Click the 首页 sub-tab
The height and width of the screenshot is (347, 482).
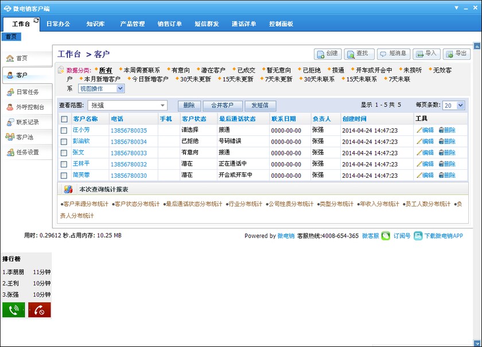pyautogui.click(x=11, y=37)
